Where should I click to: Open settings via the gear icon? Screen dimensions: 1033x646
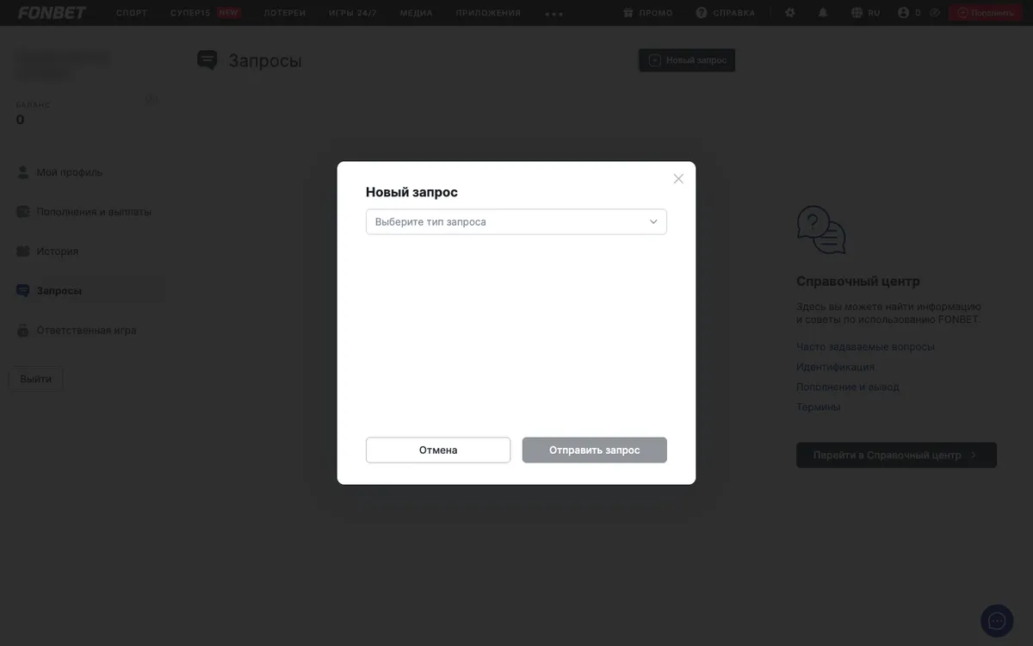pyautogui.click(x=790, y=13)
